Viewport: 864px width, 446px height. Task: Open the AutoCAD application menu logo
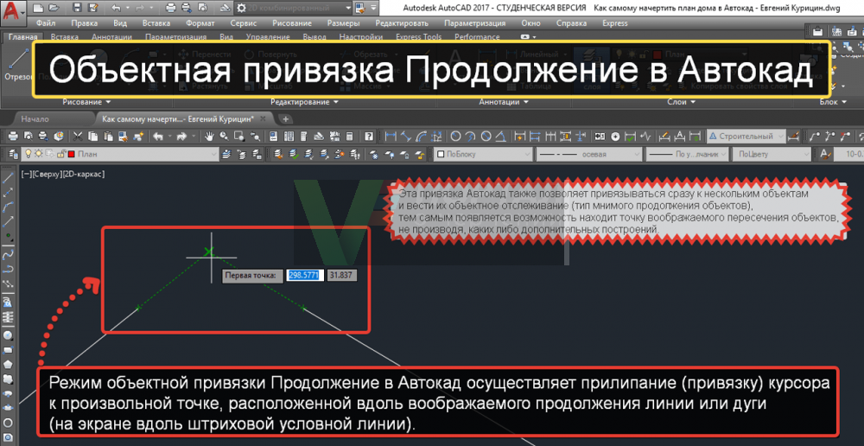pyautogui.click(x=15, y=12)
